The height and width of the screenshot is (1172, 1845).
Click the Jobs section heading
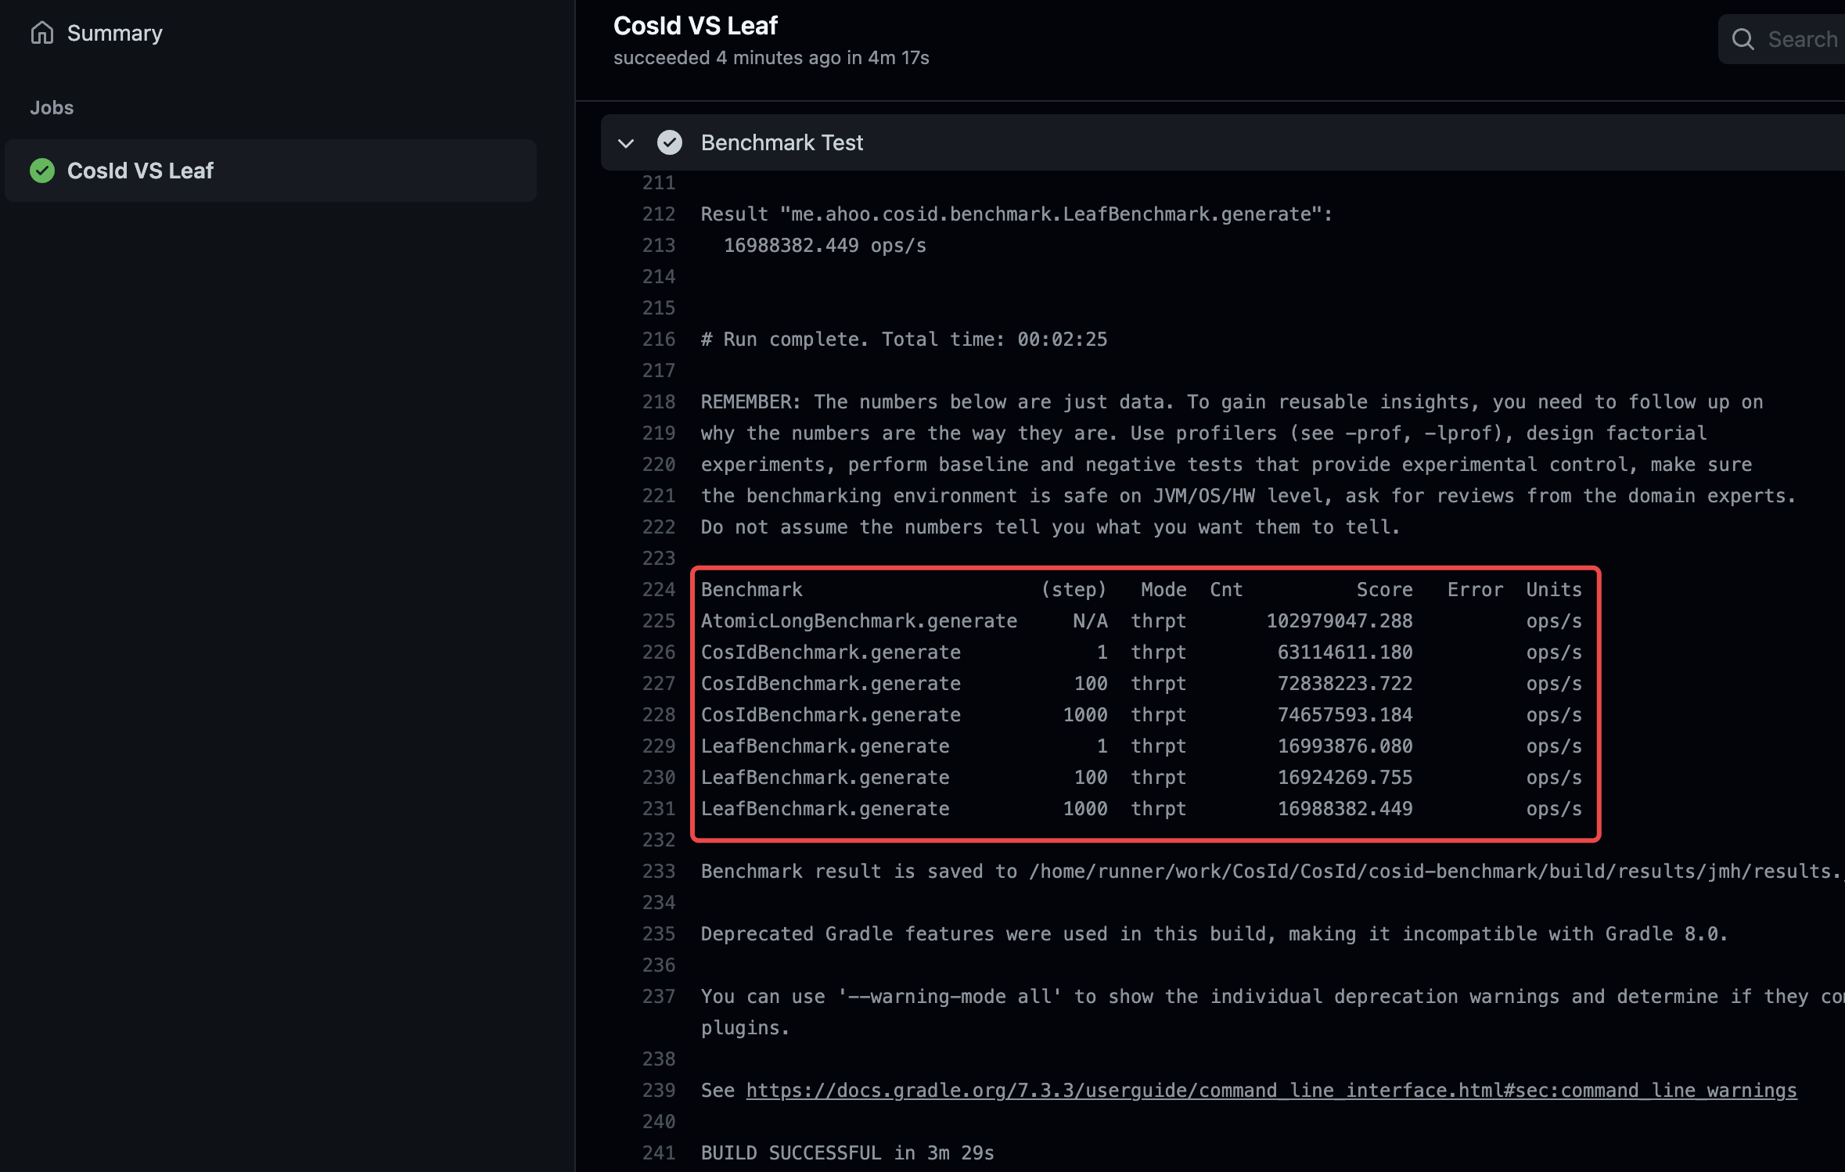[52, 108]
